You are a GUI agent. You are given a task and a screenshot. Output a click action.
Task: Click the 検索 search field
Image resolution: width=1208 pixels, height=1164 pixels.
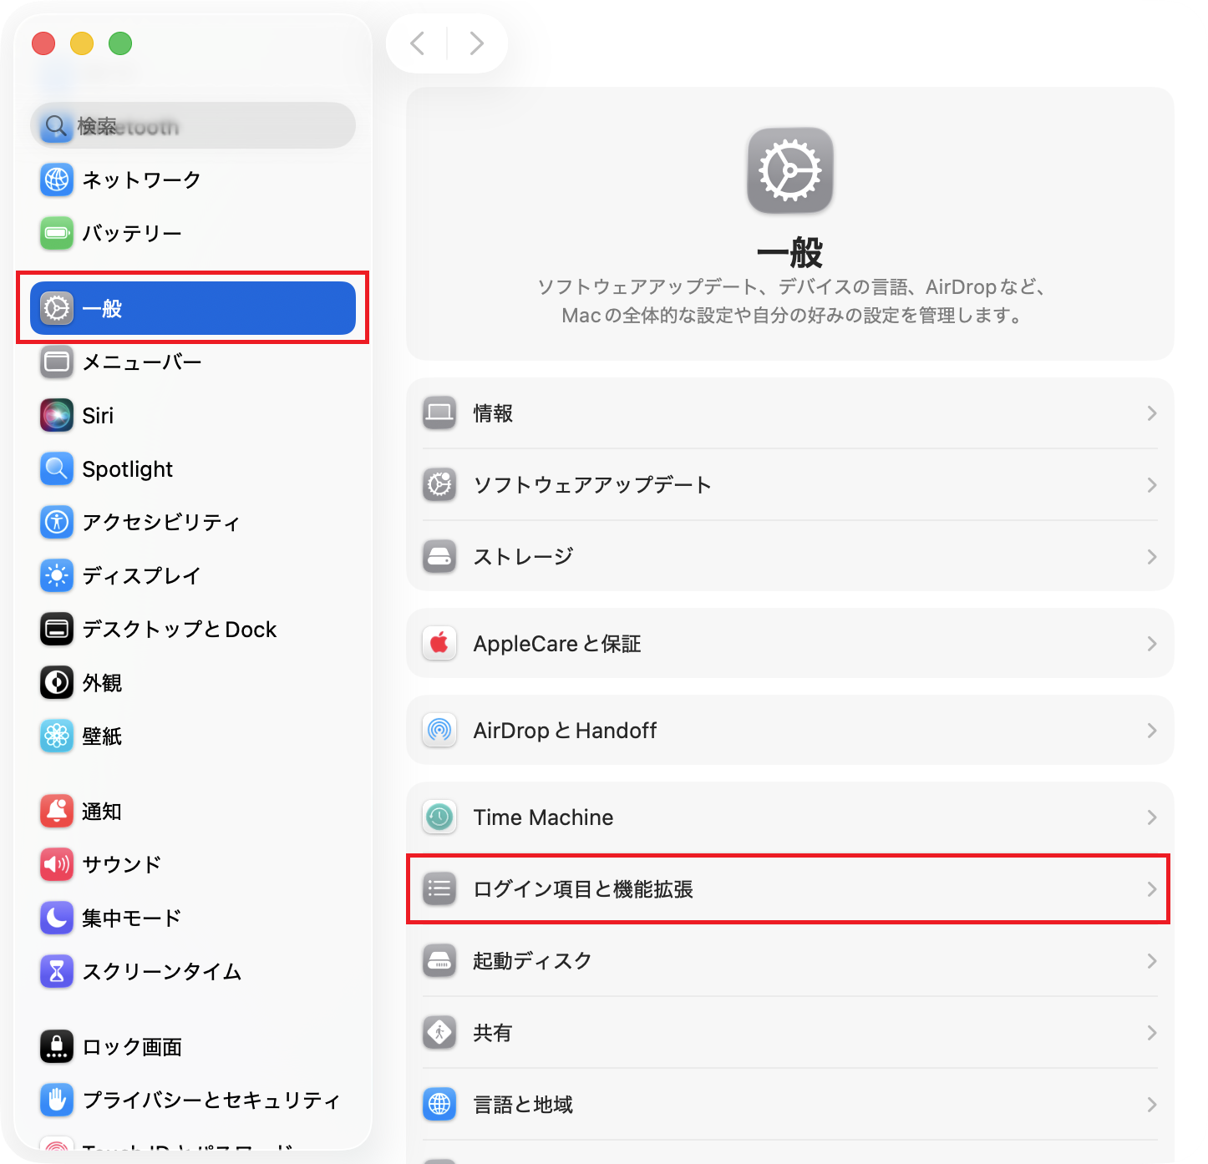(193, 126)
